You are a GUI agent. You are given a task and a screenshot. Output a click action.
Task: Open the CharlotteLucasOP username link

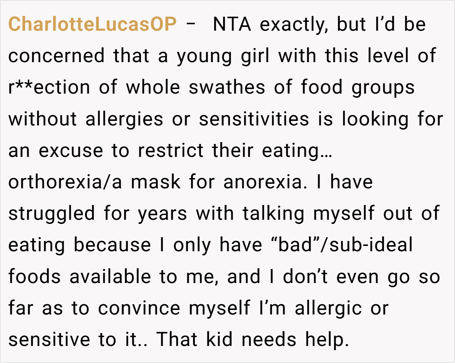92,25
